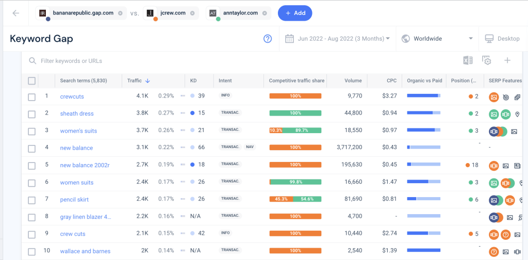The width and height of the screenshot is (528, 260).
Task: Check the women suits row checkbox
Action: tap(31, 183)
